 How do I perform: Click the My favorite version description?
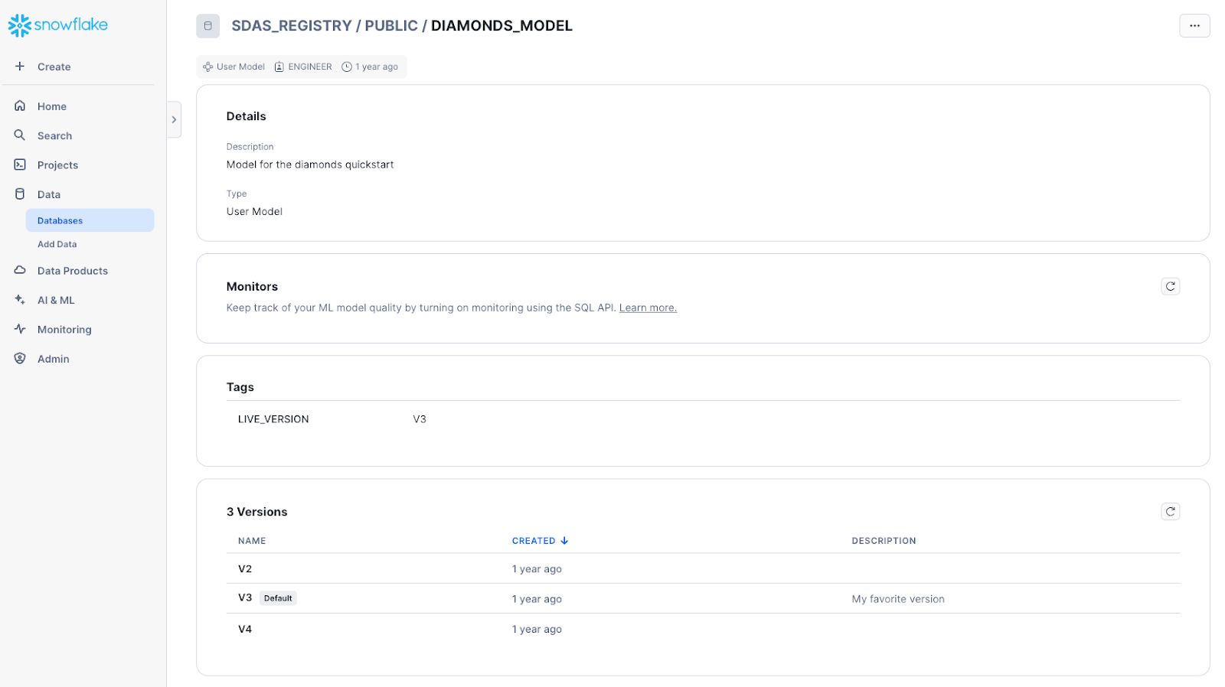click(x=898, y=599)
